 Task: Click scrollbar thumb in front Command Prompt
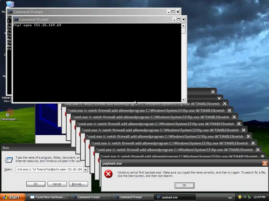tap(183, 31)
